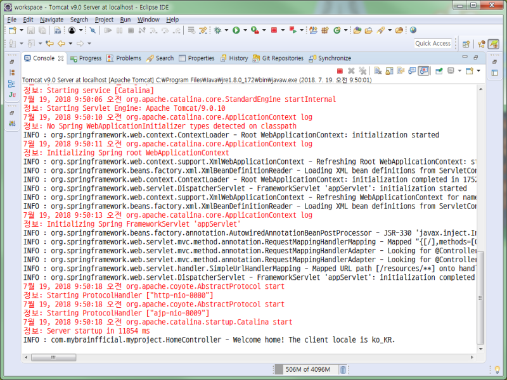This screenshot has height=380, width=507.
Task: Click the user profile circle icon
Action: tap(72, 30)
